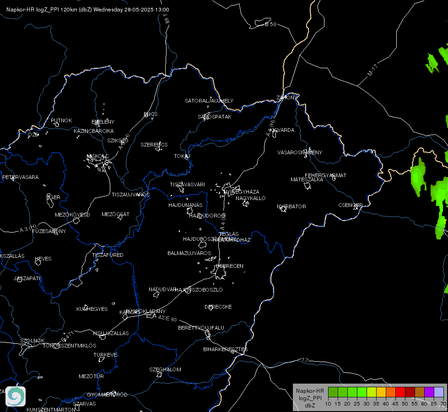This screenshot has height=412, width=448.
Task: Select the HAJDÚDOROG label
Action: click(x=208, y=216)
